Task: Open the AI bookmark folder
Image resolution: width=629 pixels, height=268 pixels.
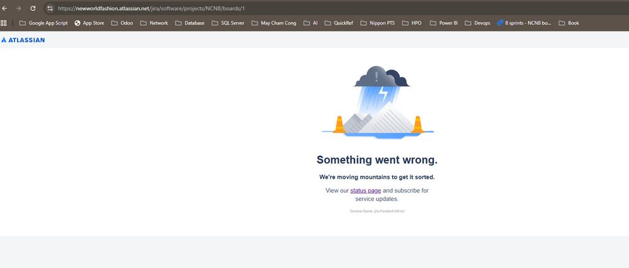Action: (310, 23)
